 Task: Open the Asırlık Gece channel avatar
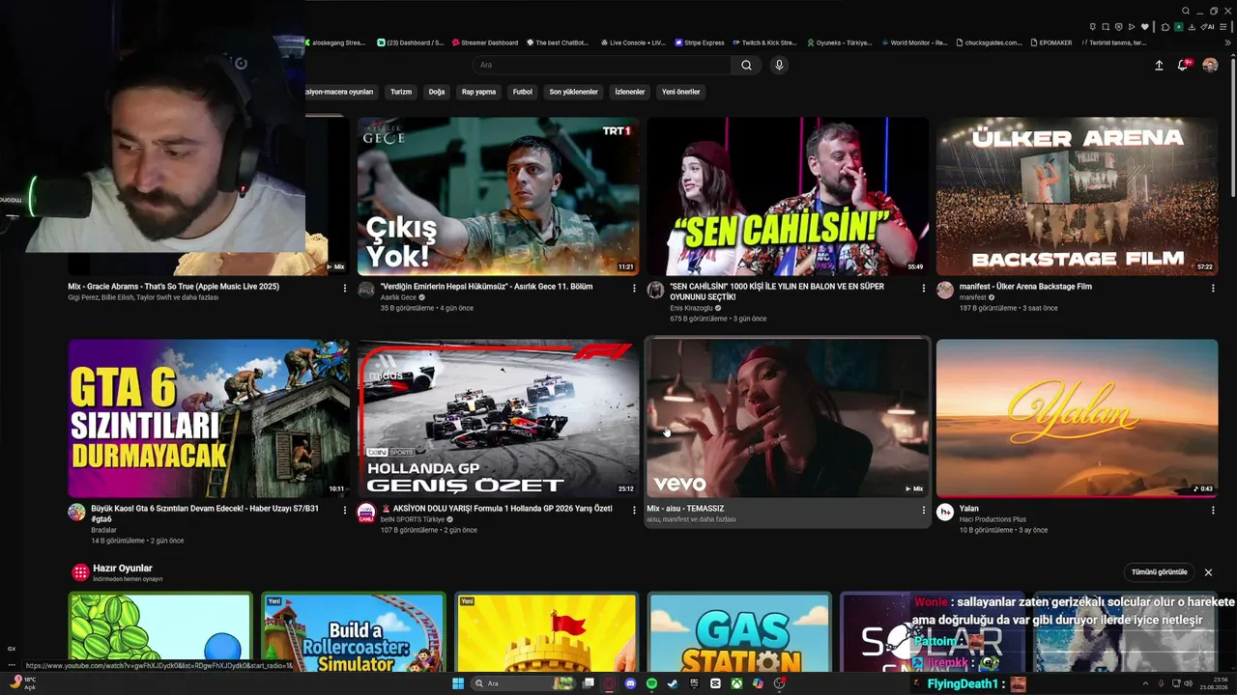pos(366,291)
